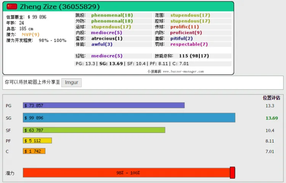Click the orange C salary bar
This screenshot has height=183, width=286.
[34, 151]
